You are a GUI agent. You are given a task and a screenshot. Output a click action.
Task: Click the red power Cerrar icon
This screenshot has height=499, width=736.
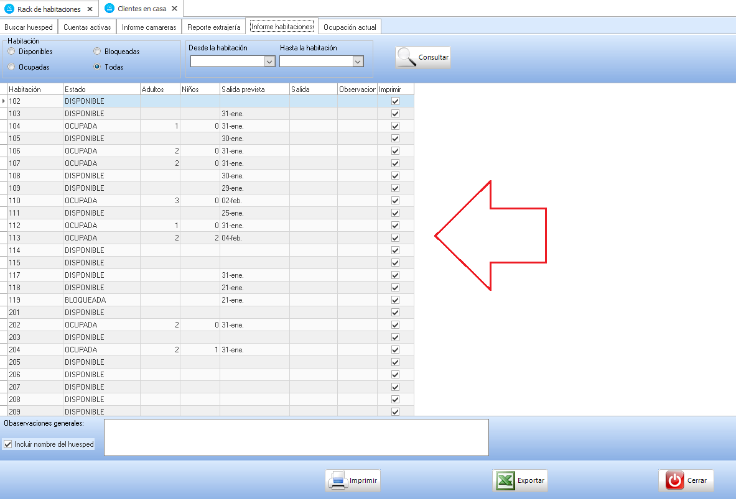pos(674,480)
